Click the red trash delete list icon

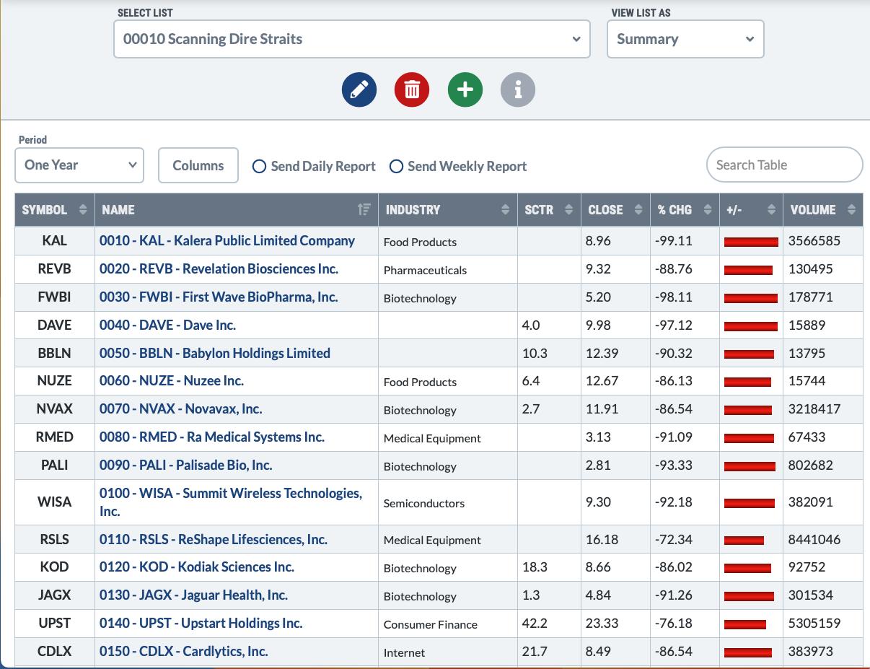[412, 90]
